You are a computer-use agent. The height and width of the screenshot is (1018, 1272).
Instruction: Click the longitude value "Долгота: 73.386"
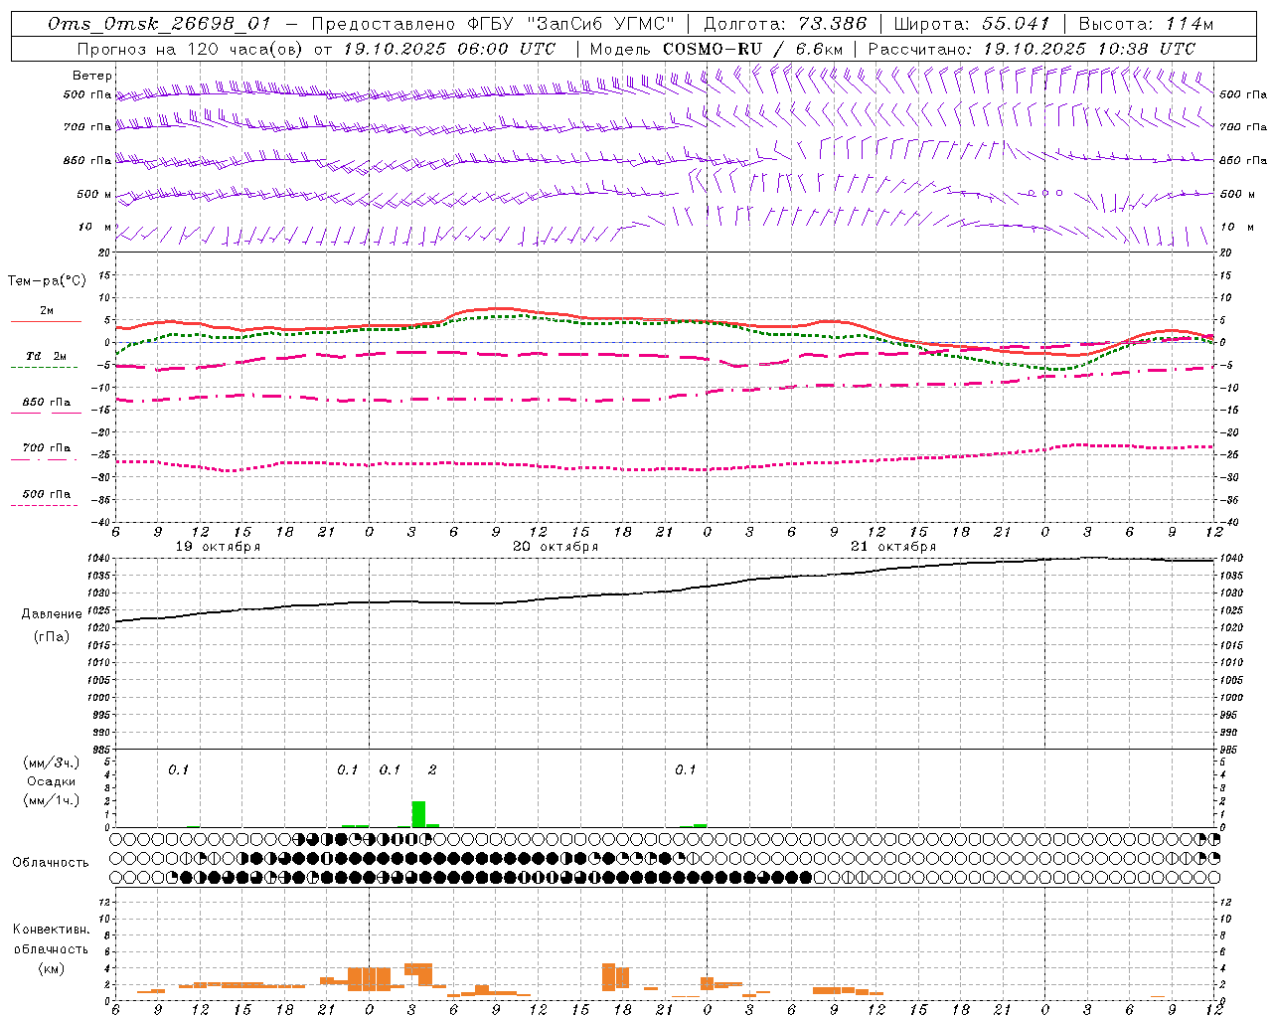pos(785,24)
